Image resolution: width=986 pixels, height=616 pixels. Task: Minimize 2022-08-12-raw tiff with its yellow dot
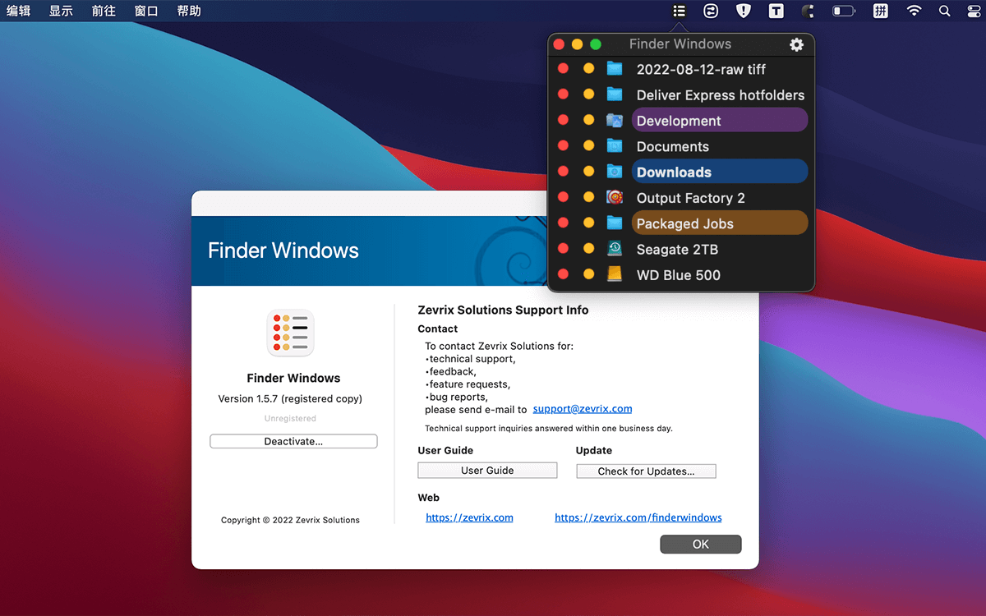pos(588,69)
